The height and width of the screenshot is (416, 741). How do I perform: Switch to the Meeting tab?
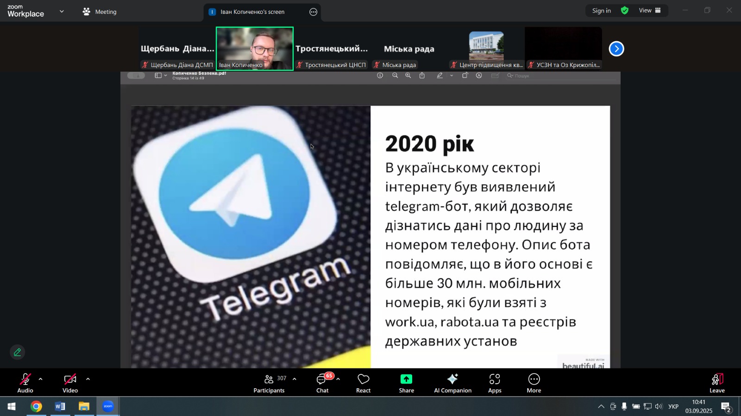(x=100, y=12)
